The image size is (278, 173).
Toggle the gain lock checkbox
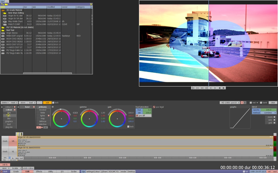point(128,127)
